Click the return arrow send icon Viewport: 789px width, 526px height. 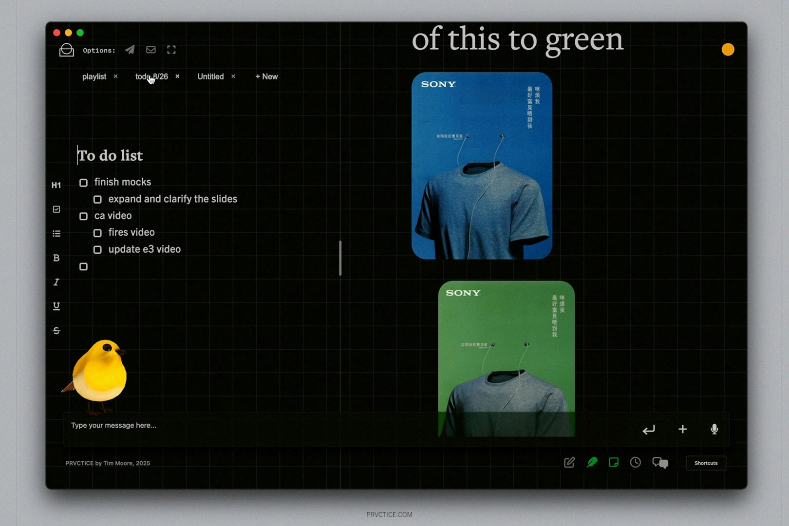[x=649, y=430]
